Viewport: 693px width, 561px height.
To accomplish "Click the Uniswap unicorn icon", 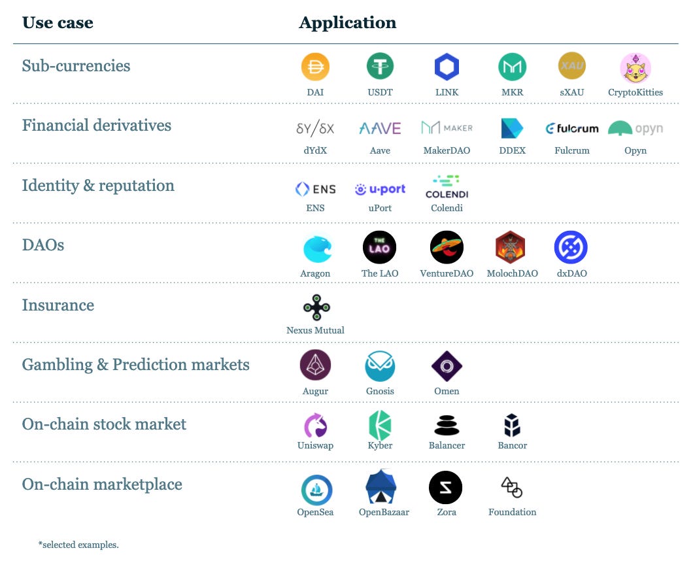I will click(x=315, y=425).
